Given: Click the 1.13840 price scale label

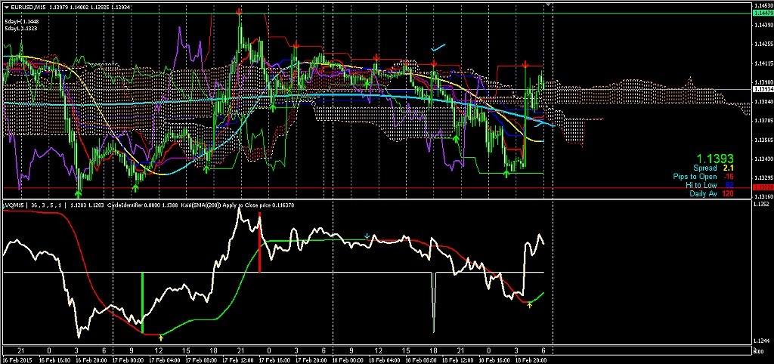Looking at the screenshot, I should point(763,101).
